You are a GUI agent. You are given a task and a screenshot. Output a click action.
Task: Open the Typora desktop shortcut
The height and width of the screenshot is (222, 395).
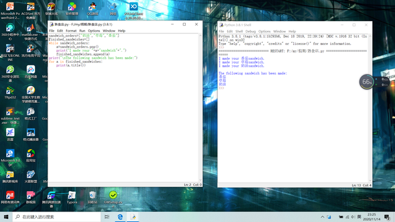72,197
